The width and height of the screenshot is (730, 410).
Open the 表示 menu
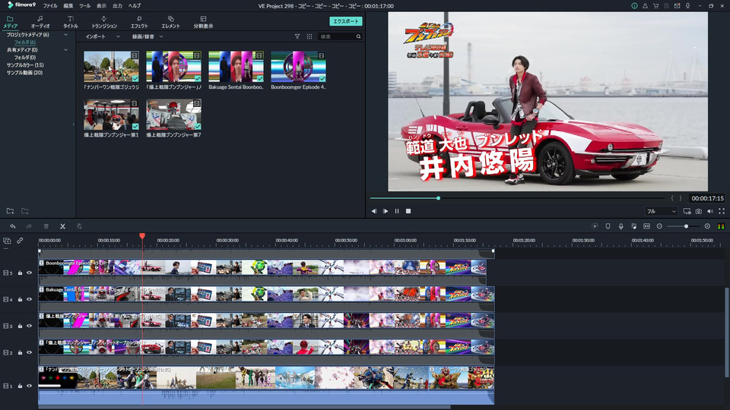click(101, 6)
